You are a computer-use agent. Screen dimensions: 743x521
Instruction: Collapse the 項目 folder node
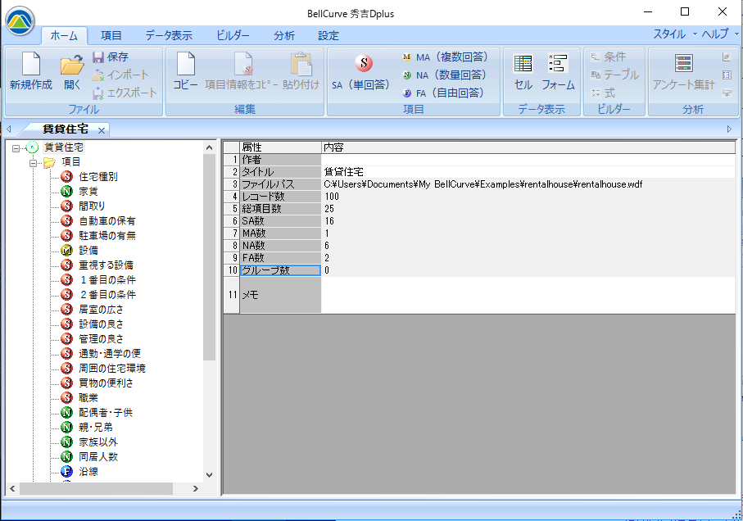(x=33, y=163)
